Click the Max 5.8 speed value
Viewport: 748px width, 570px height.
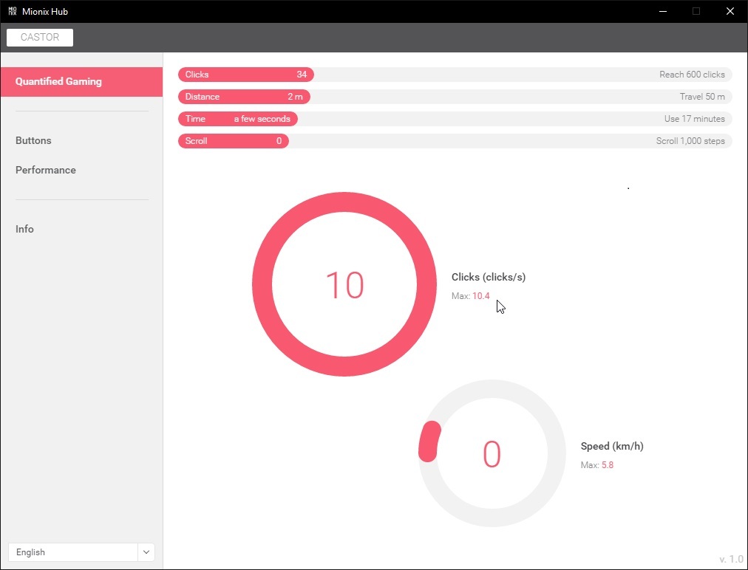click(608, 465)
